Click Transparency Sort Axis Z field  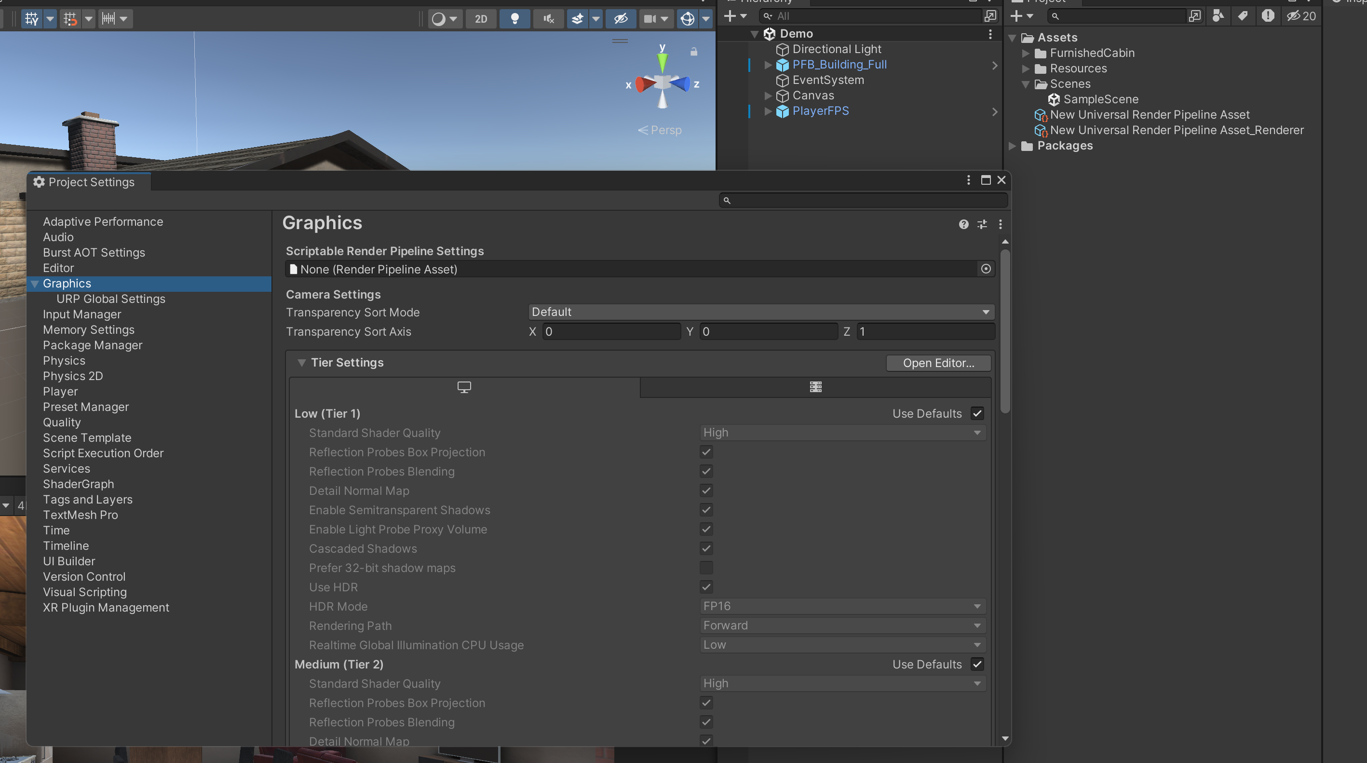click(x=925, y=332)
